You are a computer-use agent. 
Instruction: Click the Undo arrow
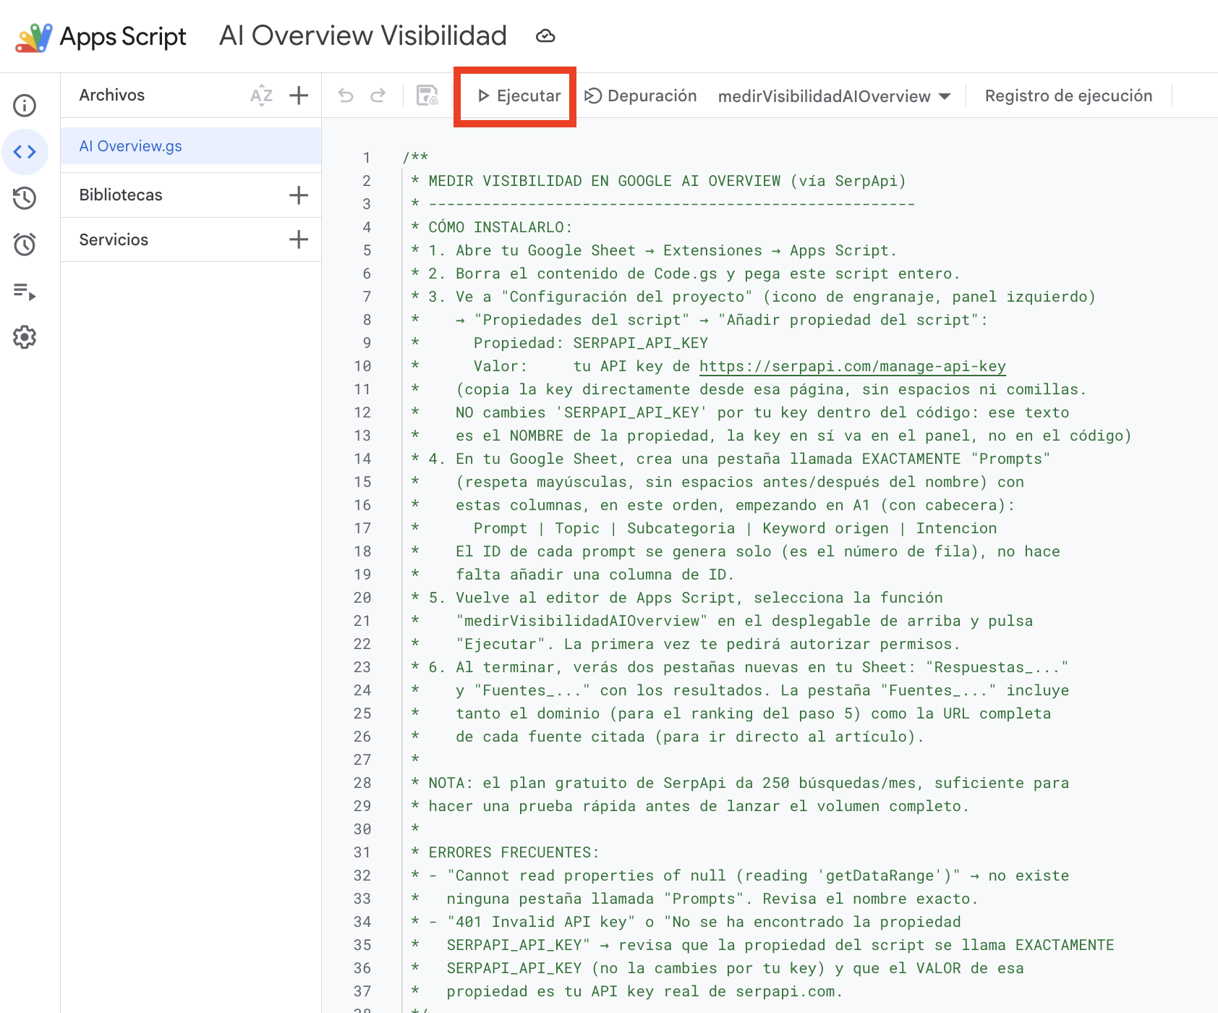[346, 96]
